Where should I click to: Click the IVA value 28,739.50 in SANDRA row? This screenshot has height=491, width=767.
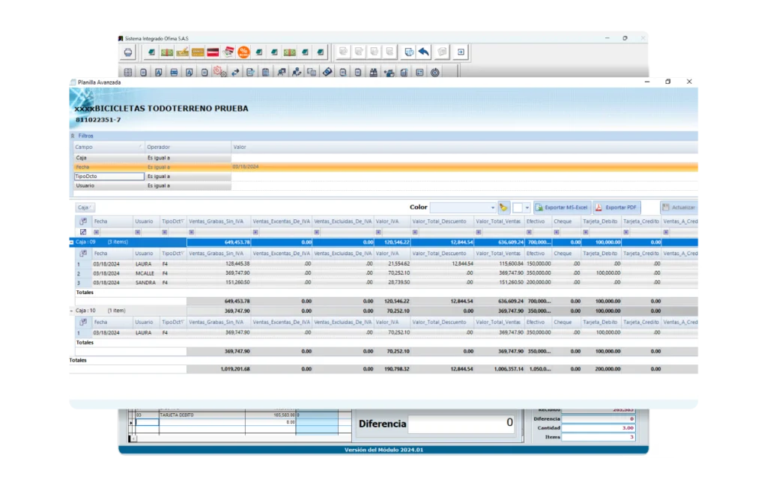(398, 283)
